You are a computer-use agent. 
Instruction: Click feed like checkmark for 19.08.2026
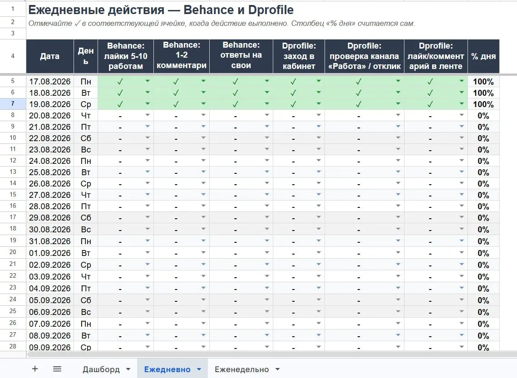click(x=430, y=104)
